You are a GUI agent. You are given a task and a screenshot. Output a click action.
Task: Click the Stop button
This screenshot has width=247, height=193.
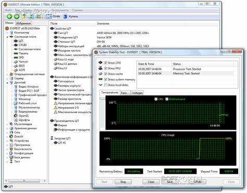pos(123,182)
